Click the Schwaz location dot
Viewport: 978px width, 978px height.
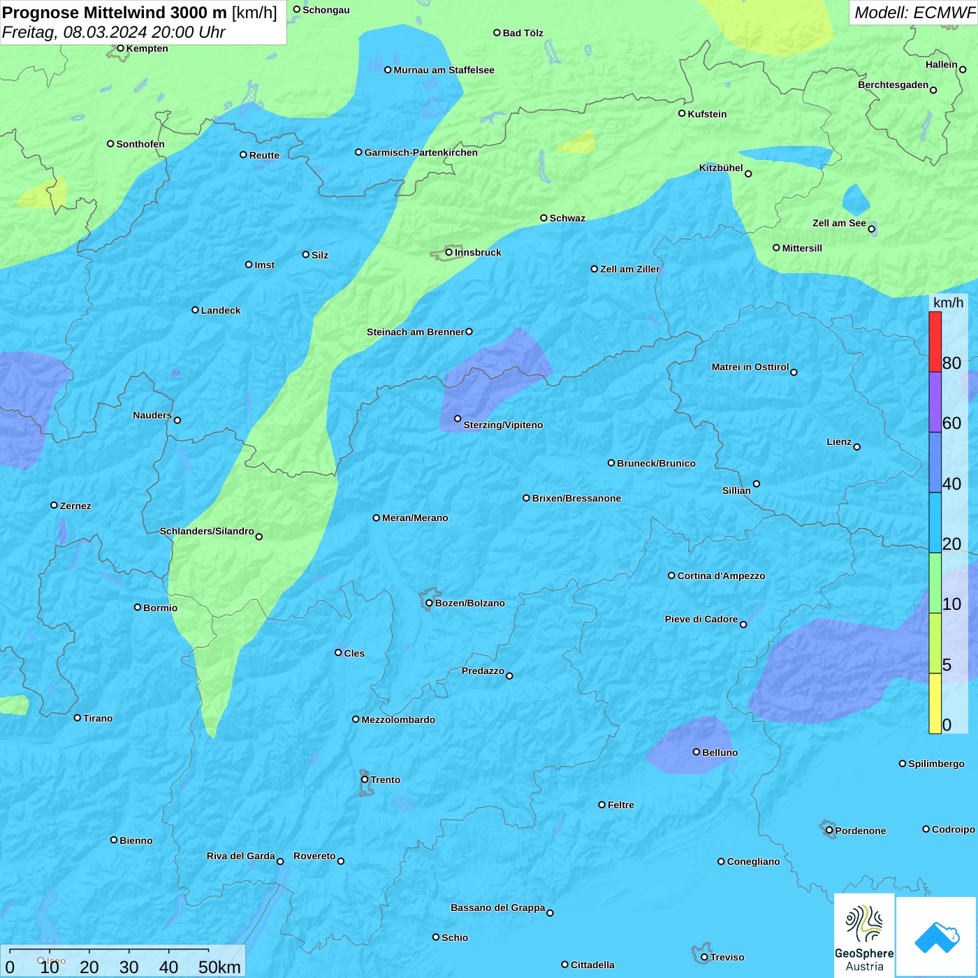coord(543,218)
